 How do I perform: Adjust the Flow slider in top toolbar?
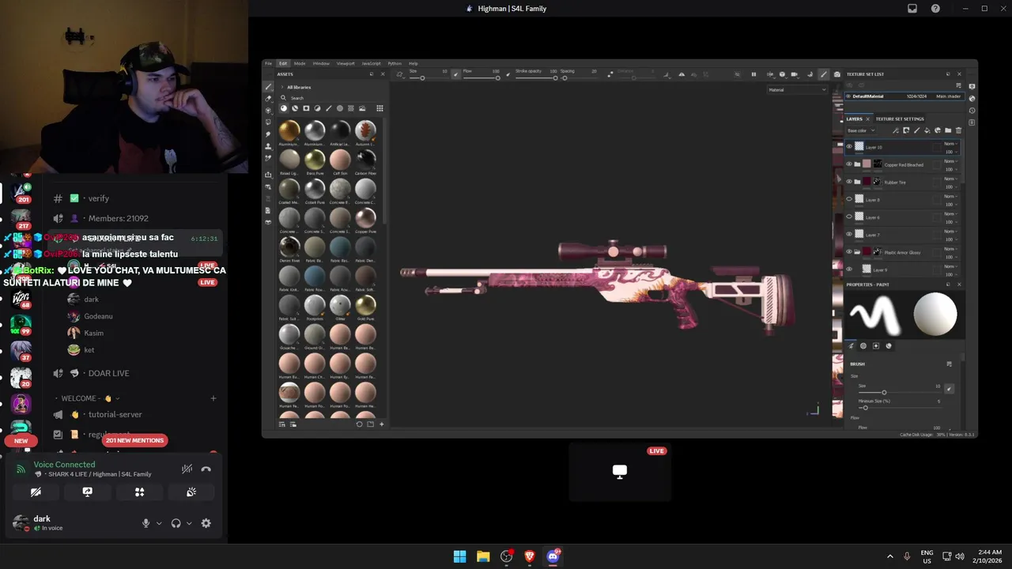(481, 77)
